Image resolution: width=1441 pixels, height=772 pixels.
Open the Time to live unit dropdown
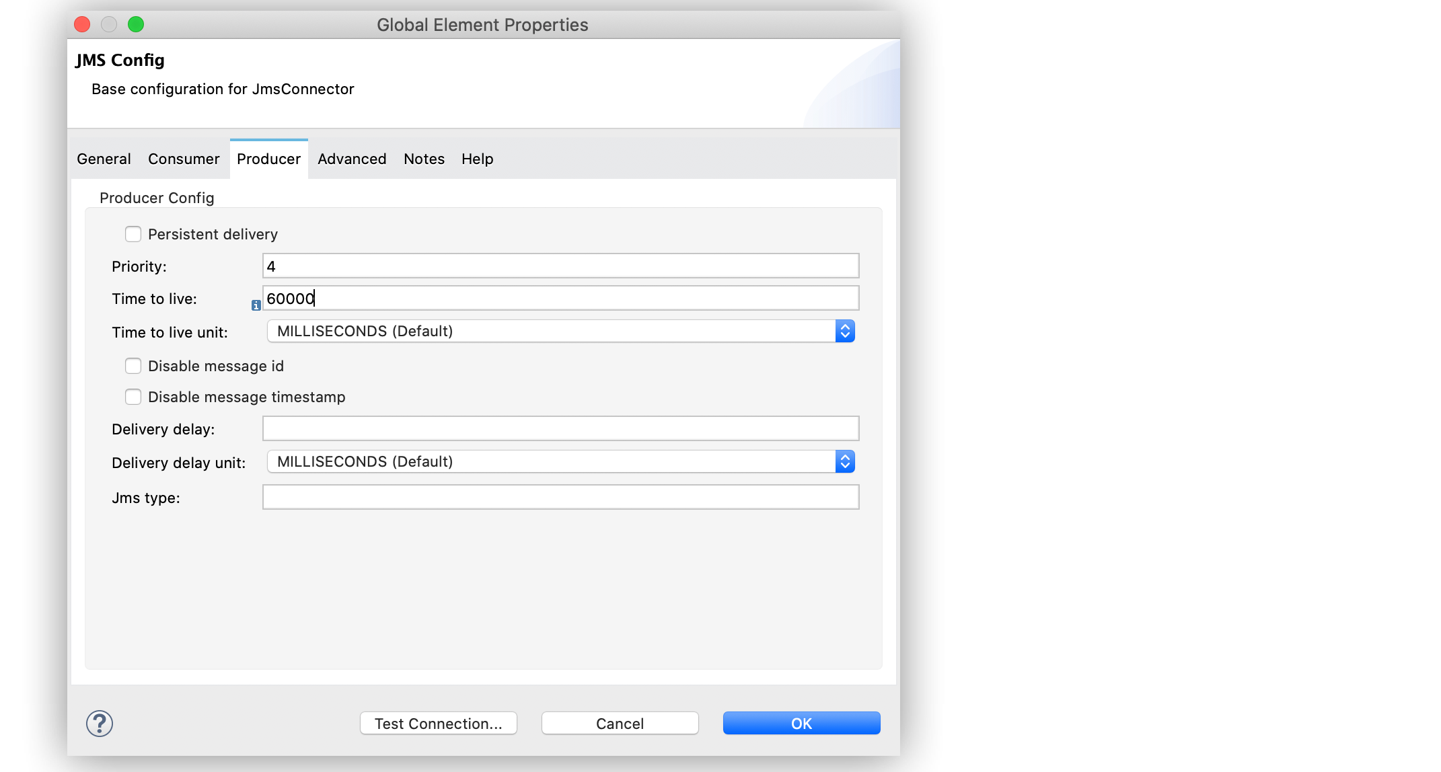[560, 331]
